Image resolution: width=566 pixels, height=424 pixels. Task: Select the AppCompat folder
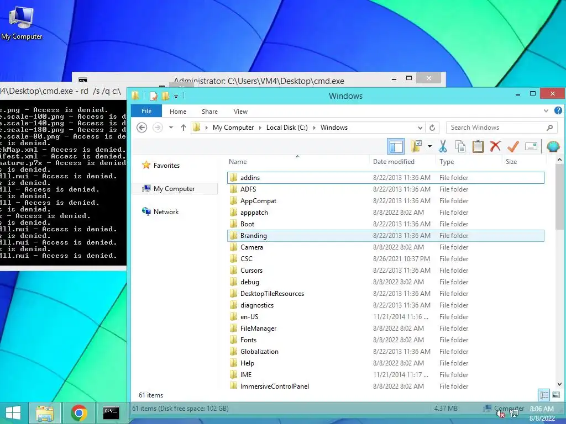pos(385,200)
